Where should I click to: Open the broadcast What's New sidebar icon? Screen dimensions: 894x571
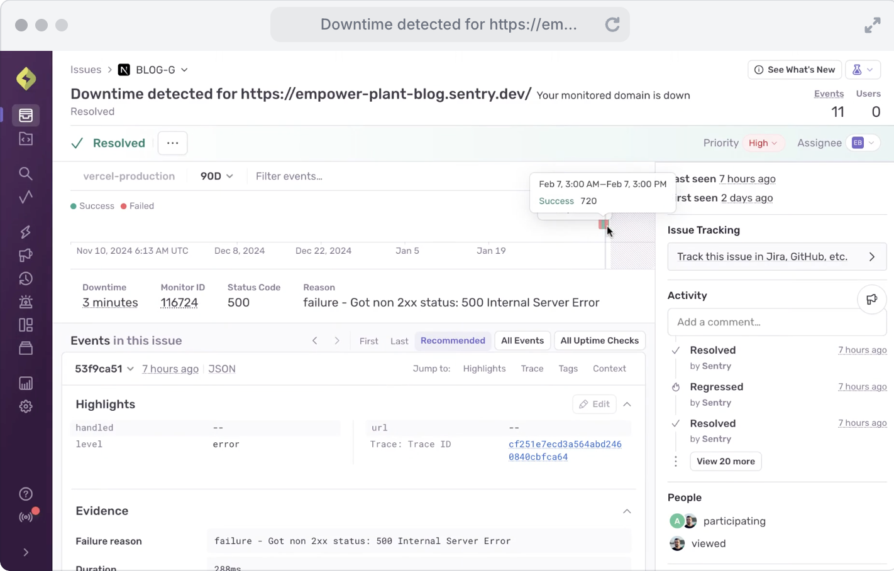pos(26,517)
